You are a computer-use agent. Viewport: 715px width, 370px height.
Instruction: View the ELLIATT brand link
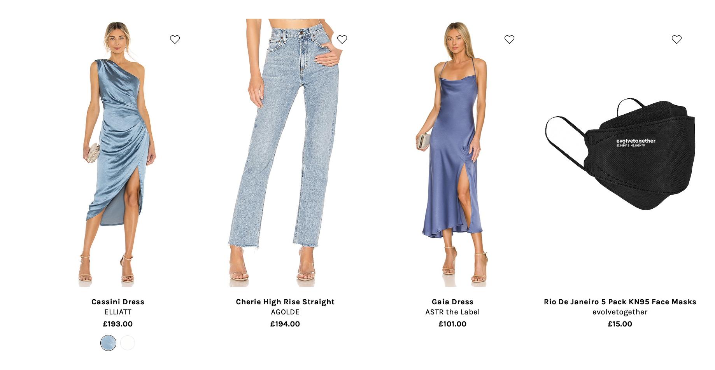pyautogui.click(x=118, y=312)
